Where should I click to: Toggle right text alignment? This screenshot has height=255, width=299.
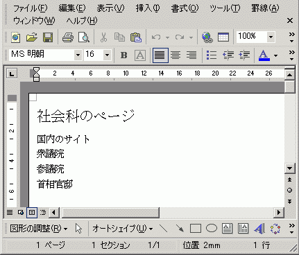[191, 55]
